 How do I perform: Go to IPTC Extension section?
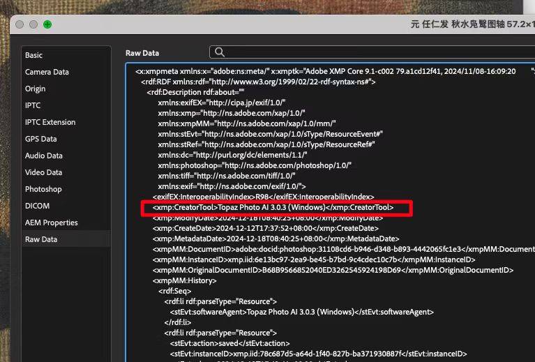[x=50, y=122]
